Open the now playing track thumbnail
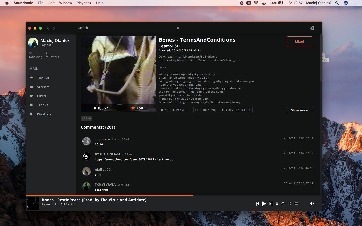The image size is (362, 226). pyautogui.click(x=33, y=203)
